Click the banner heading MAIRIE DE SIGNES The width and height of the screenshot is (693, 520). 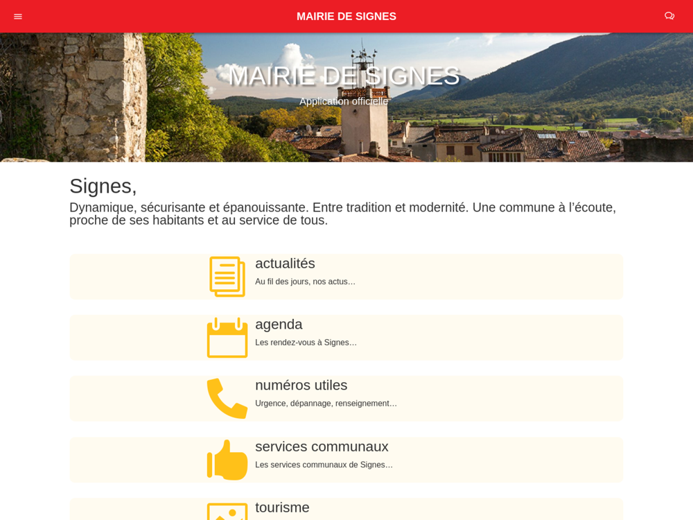click(x=344, y=76)
